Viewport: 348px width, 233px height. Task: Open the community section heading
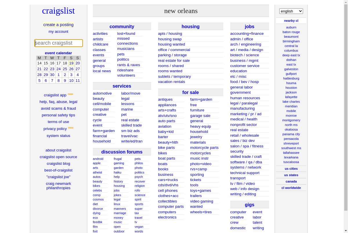click(122, 26)
